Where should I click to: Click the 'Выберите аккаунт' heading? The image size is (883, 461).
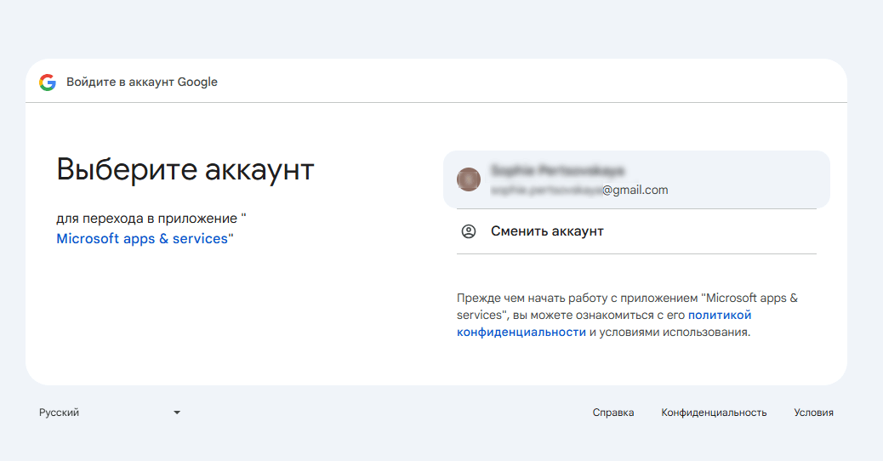(185, 169)
